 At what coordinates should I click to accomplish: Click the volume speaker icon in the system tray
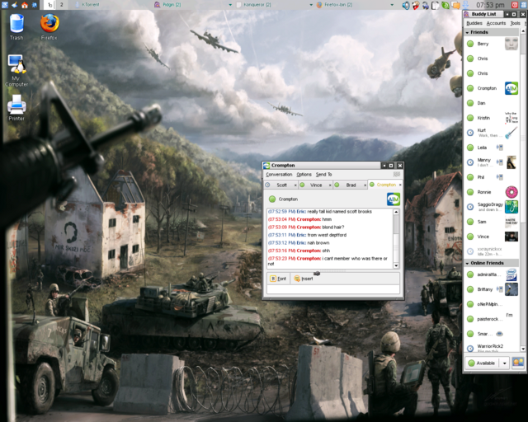pyautogui.click(x=406, y=5)
